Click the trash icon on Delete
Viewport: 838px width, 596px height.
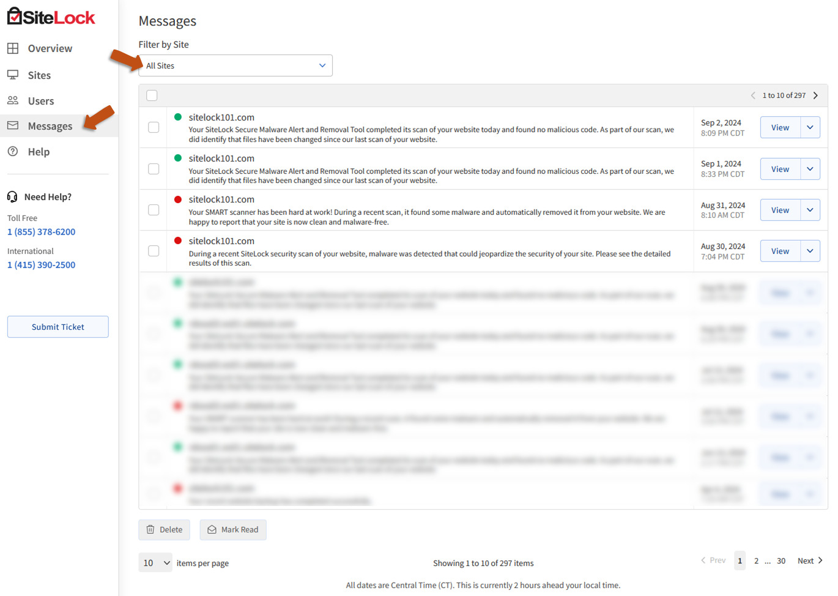150,529
